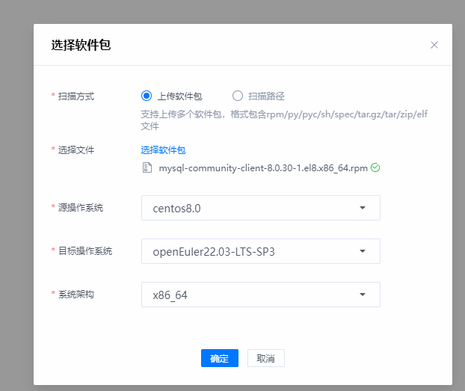This screenshot has height=391, width=465.
Task: Confirm with the blue 确定 button
Action: pos(219,358)
